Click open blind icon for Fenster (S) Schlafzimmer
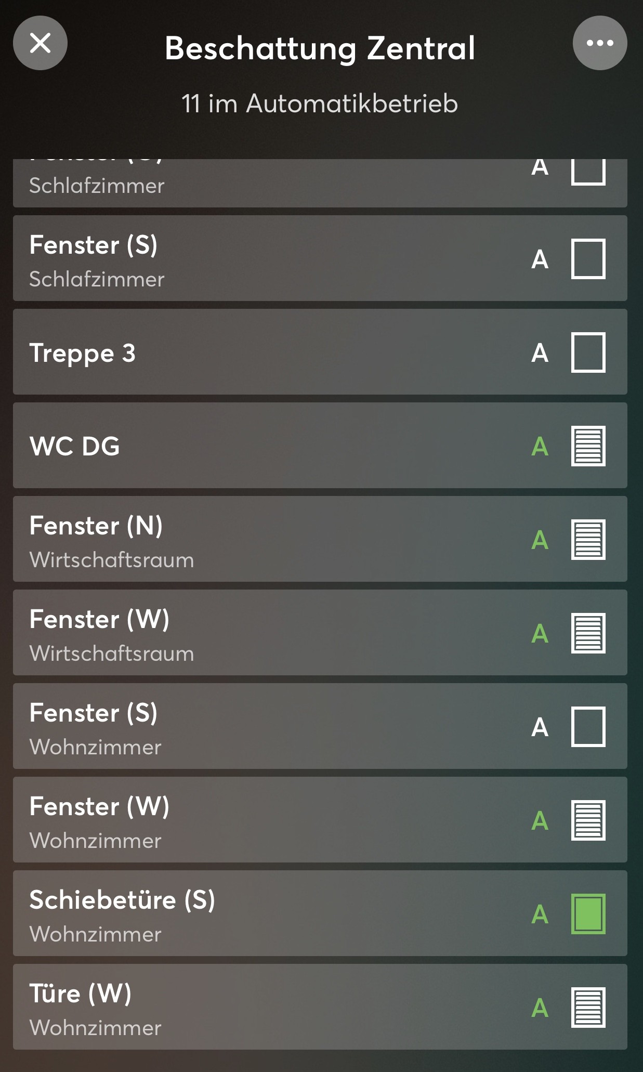Image resolution: width=643 pixels, height=1072 pixels. [x=588, y=259]
